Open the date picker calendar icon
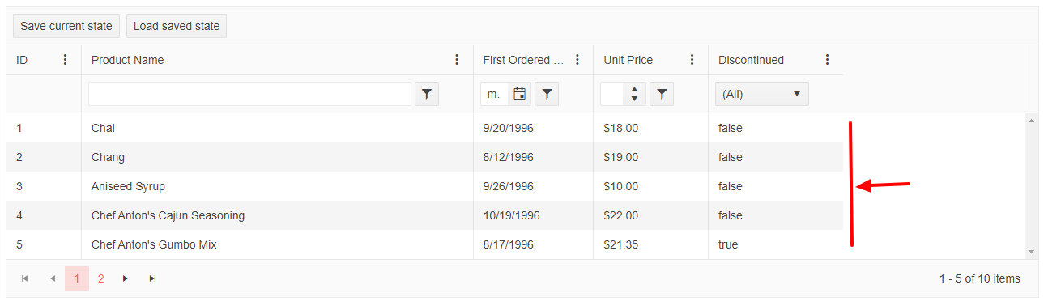The width and height of the screenshot is (1048, 306). [520, 94]
